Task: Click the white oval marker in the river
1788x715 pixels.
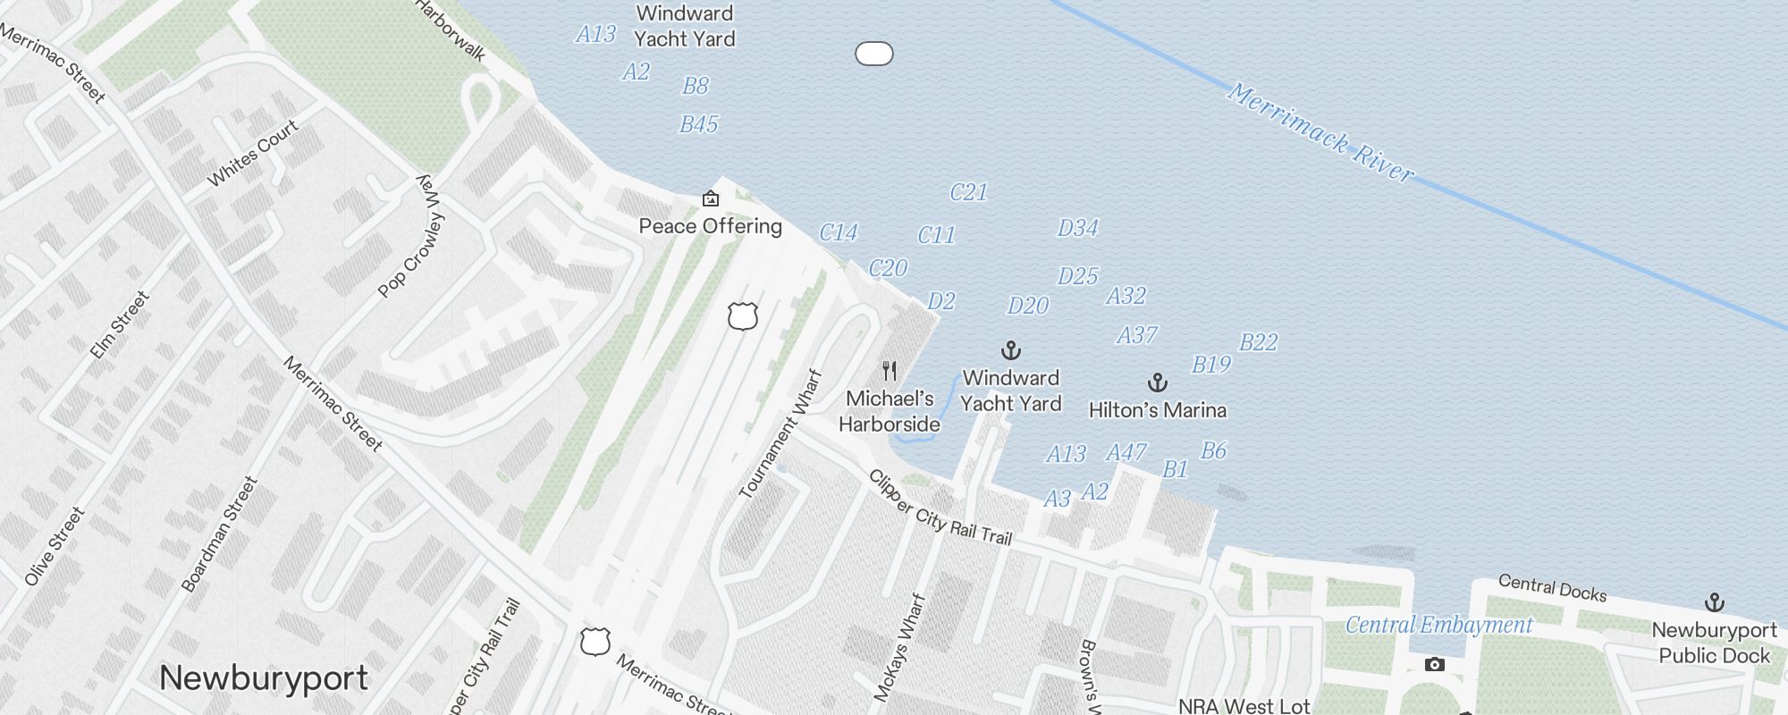Action: 874,54
